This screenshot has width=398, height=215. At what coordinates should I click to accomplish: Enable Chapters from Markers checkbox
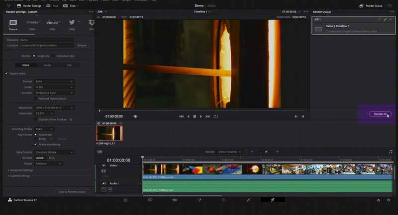click(35, 119)
